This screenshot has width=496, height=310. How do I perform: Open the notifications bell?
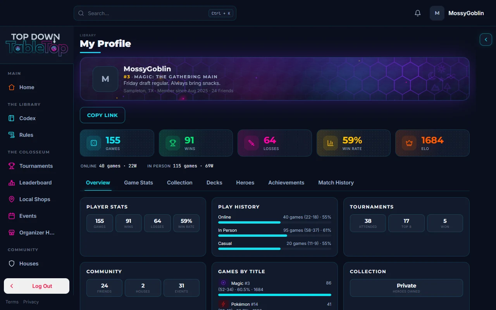point(418,13)
